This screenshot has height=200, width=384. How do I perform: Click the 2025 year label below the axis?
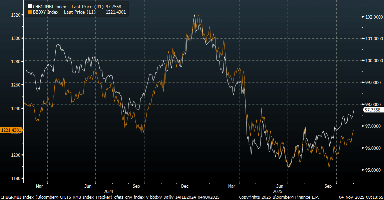click(x=278, y=191)
